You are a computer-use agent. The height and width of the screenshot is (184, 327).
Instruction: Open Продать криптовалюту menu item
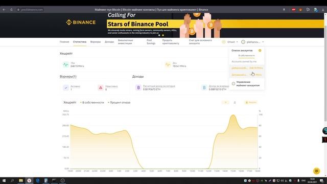tap(171, 42)
